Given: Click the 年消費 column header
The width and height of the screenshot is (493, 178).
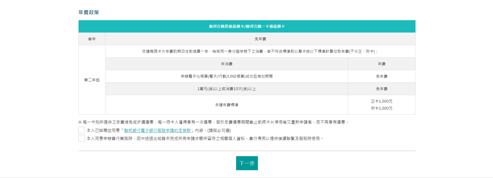Looking at the screenshot, I should [227, 64].
